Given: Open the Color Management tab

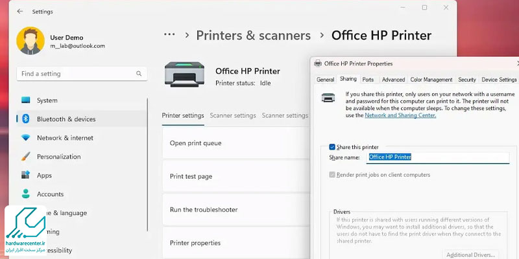Looking at the screenshot, I should click(431, 80).
